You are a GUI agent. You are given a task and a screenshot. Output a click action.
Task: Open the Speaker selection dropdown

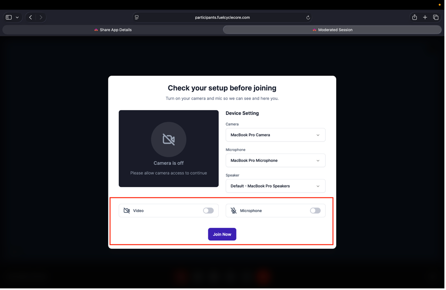coord(275,186)
